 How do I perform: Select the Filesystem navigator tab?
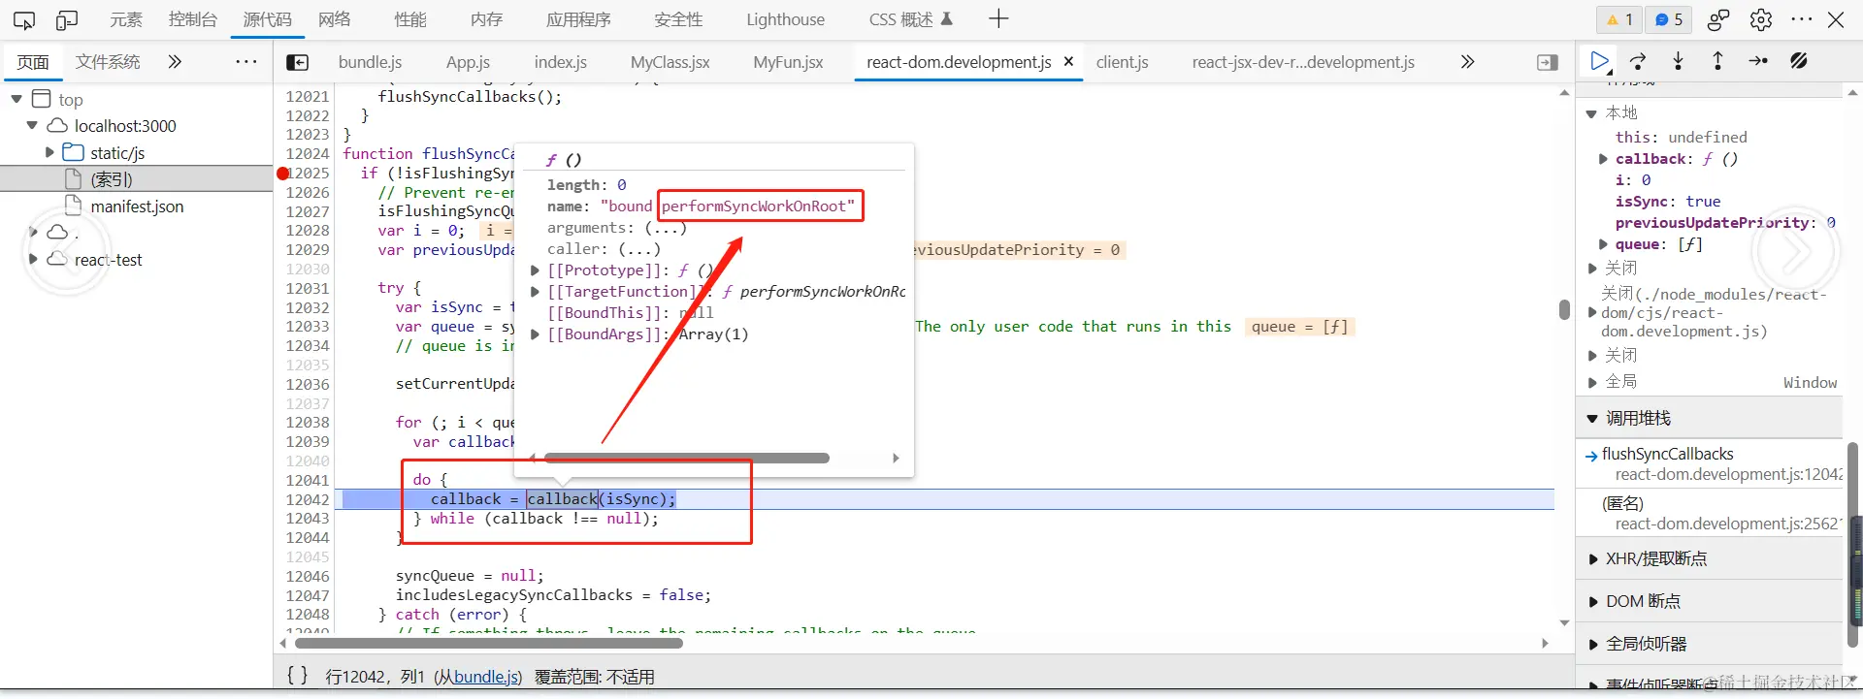pyautogui.click(x=108, y=62)
